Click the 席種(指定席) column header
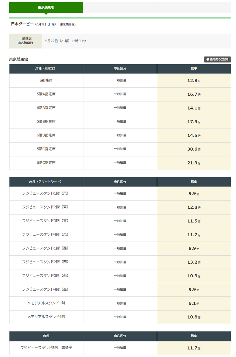This screenshot has width=236, height=357. point(46,69)
